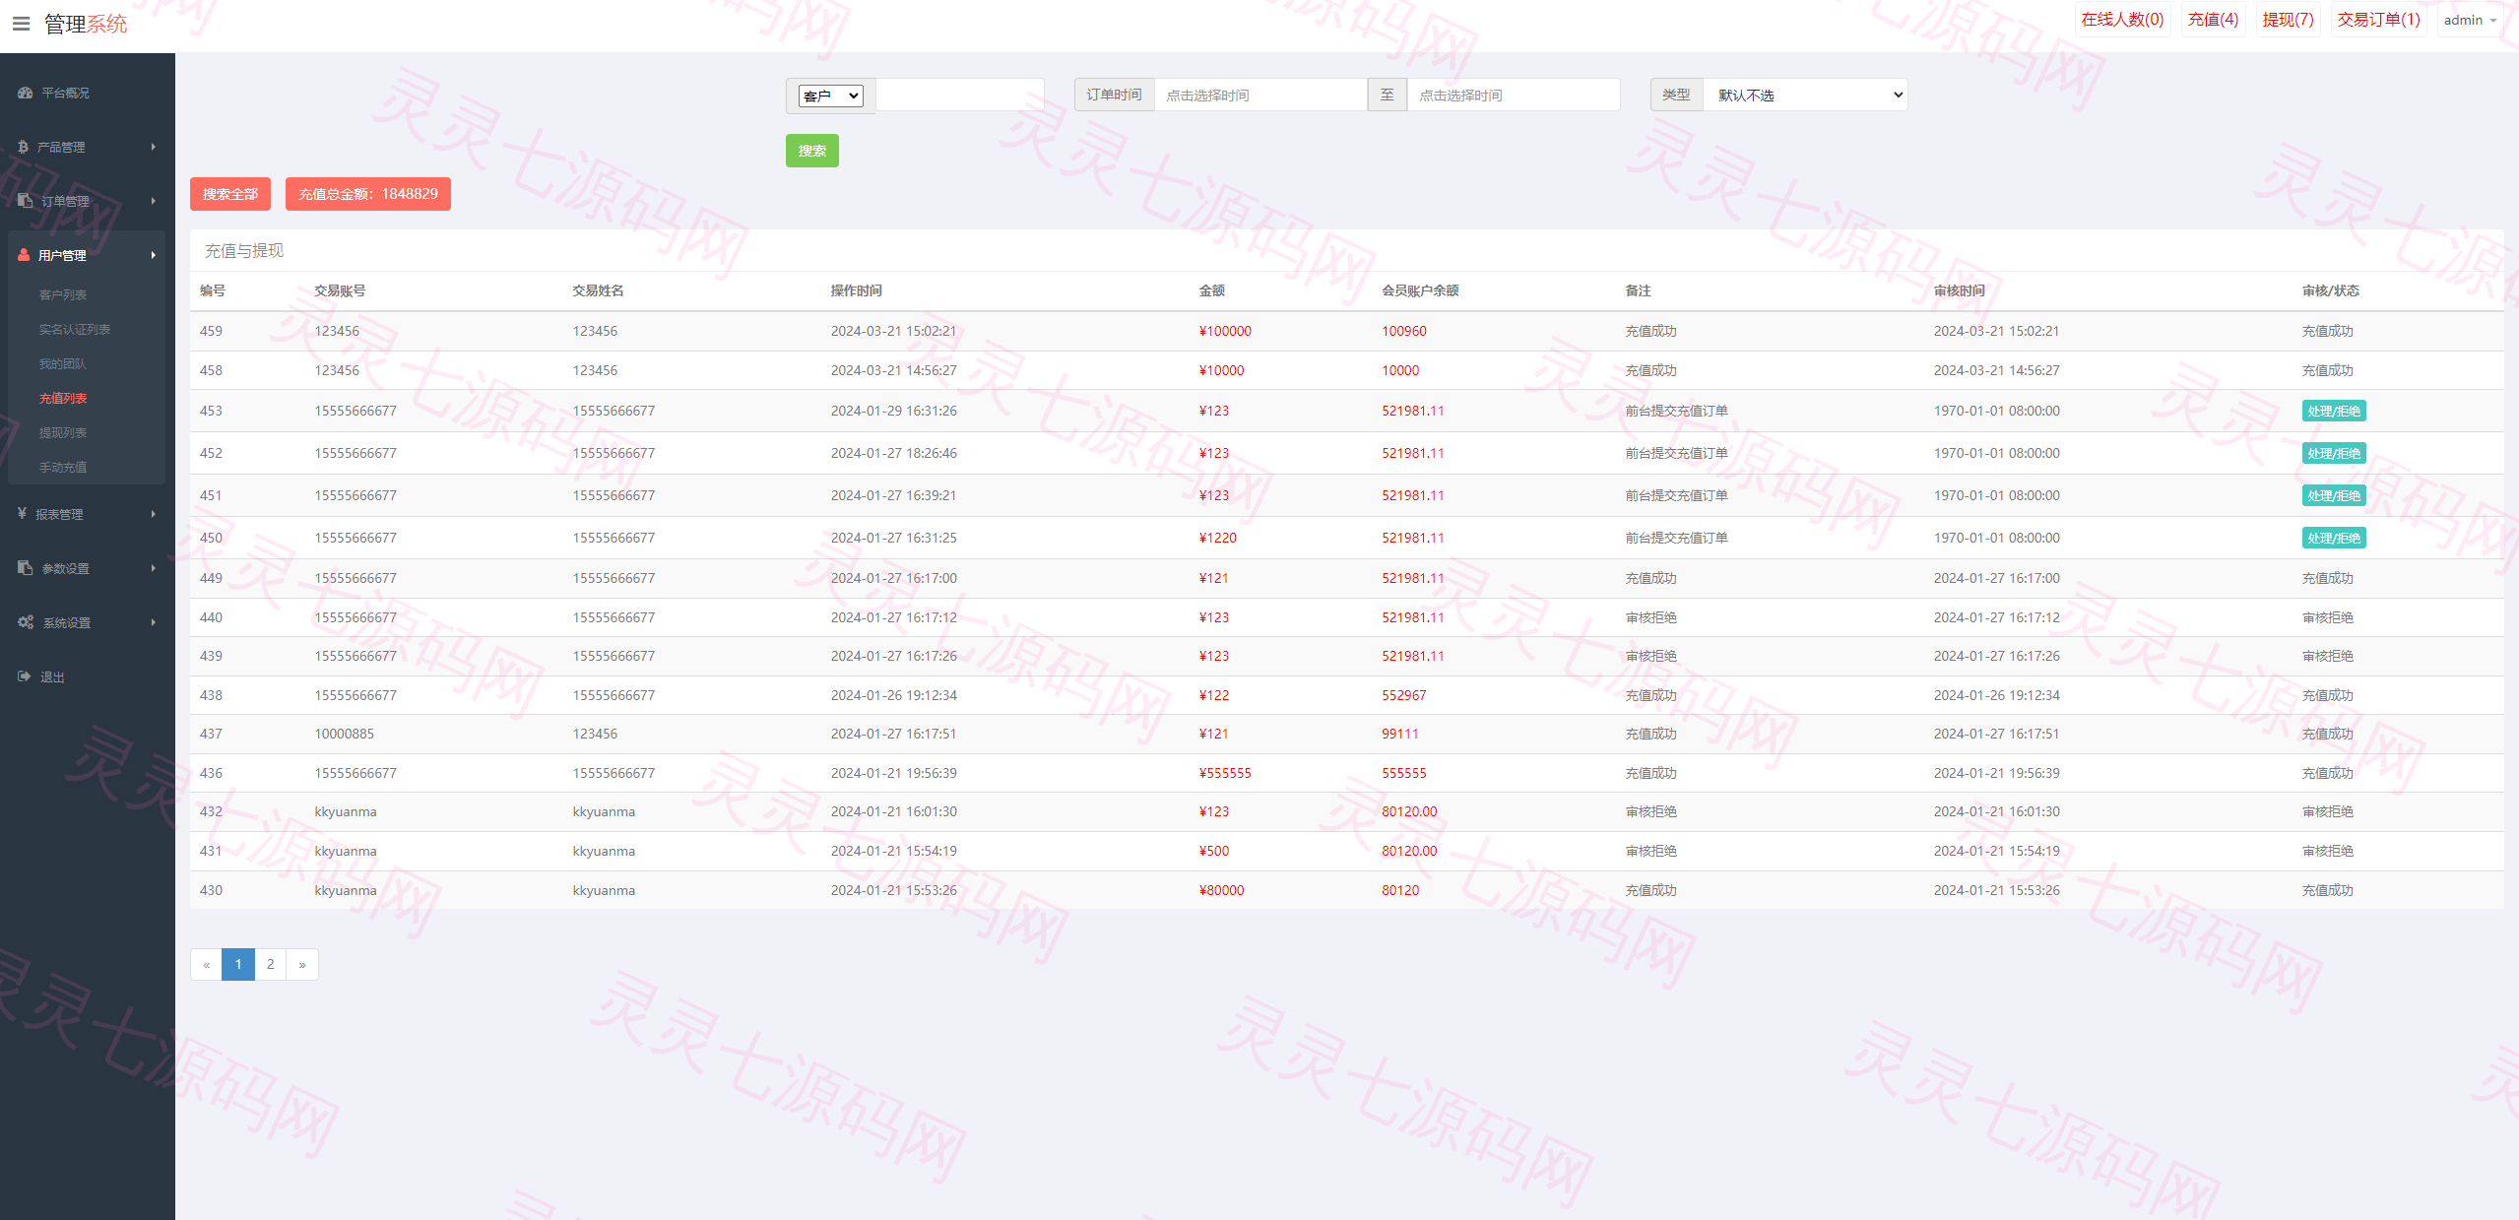The height and width of the screenshot is (1220, 2519).
Task: Click the previous page « arrow
Action: (x=207, y=964)
